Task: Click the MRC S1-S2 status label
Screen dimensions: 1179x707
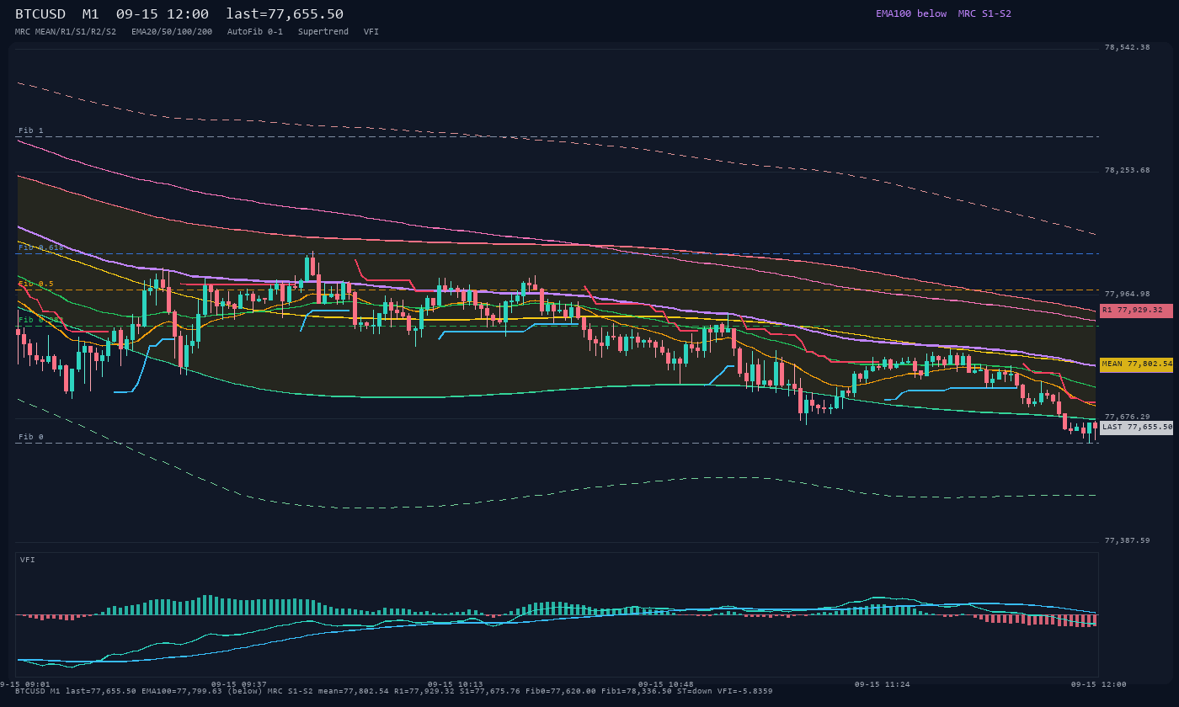Action: 984,13
